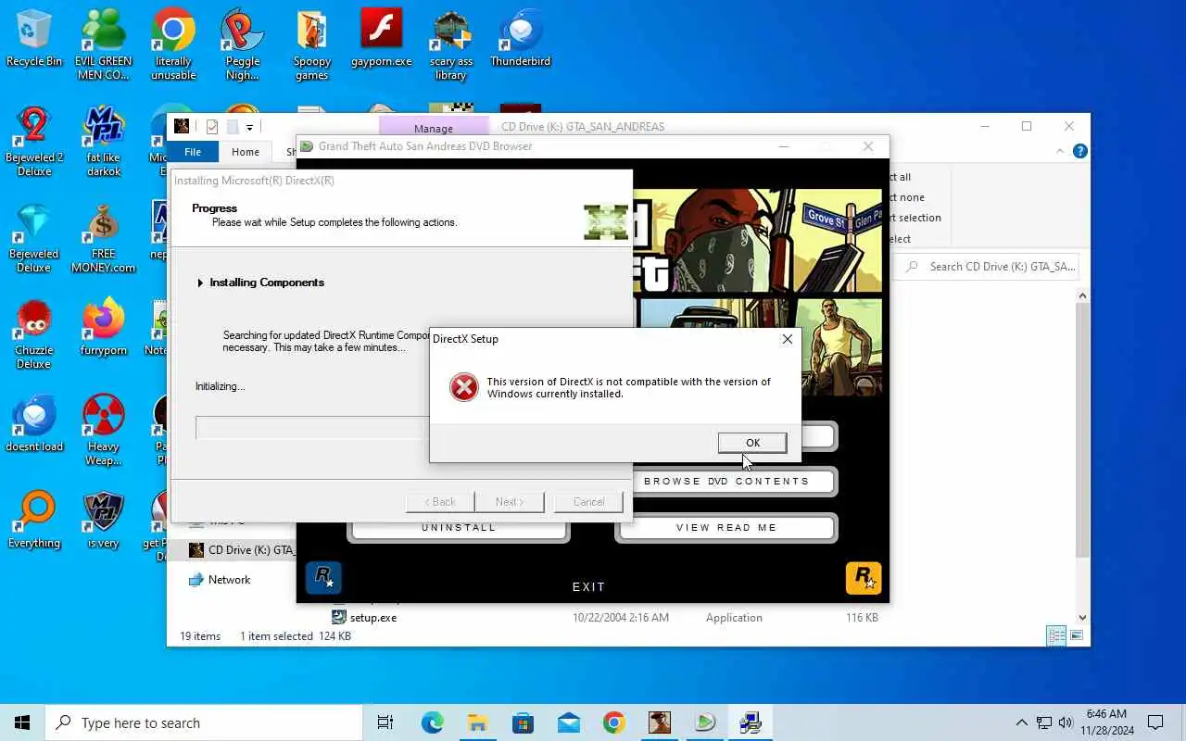Collapse the File Explorer ribbon chevron
The width and height of the screenshot is (1186, 741).
(x=1061, y=152)
